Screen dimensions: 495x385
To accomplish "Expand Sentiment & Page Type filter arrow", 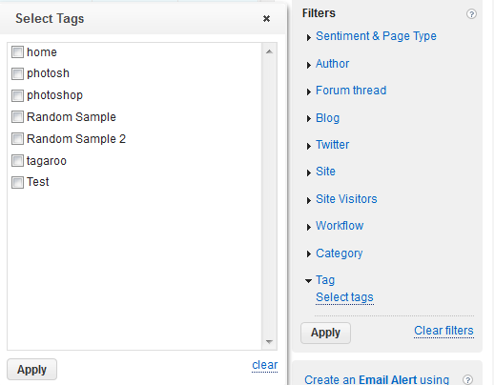I will coord(308,37).
